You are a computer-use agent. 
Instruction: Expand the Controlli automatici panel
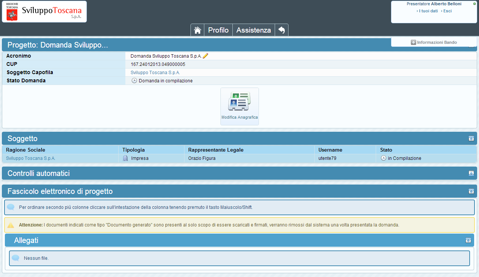471,173
